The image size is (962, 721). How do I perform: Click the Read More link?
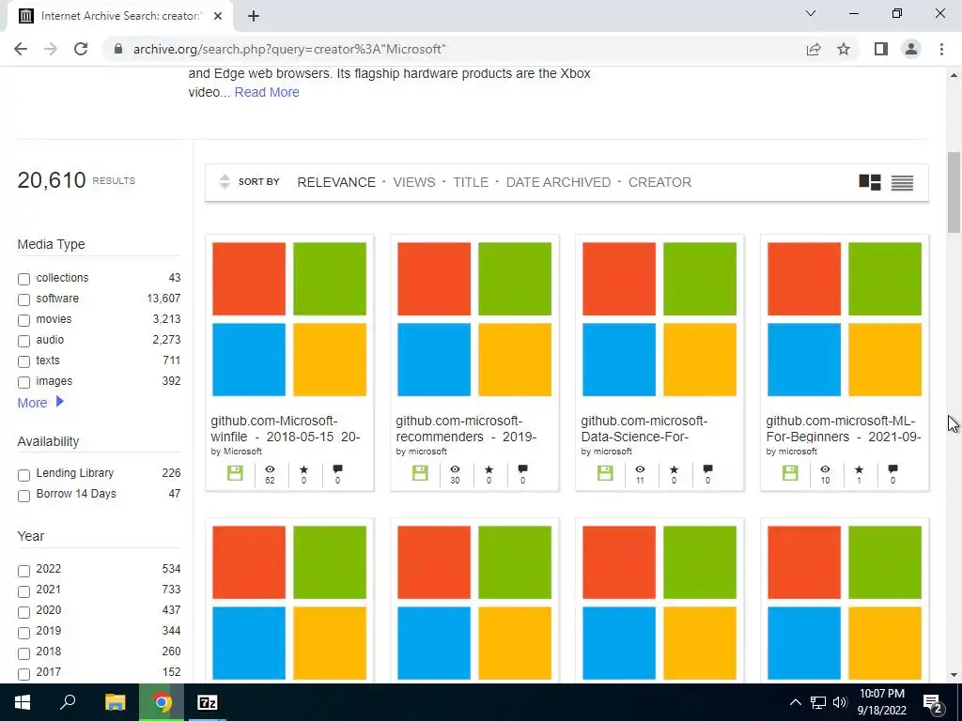[267, 92]
